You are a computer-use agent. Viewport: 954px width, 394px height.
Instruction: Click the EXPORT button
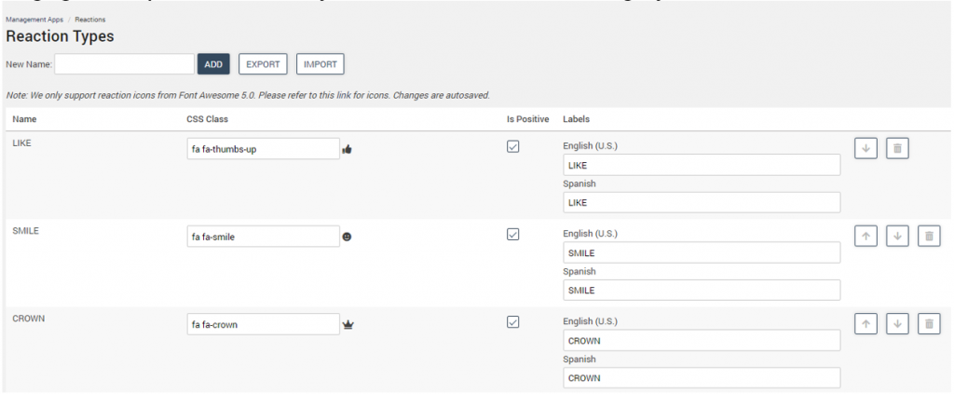coord(263,64)
